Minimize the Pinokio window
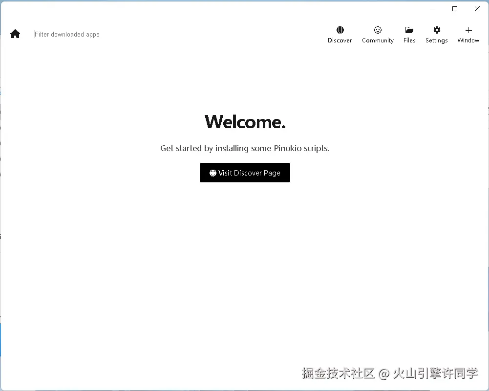 pyautogui.click(x=432, y=9)
